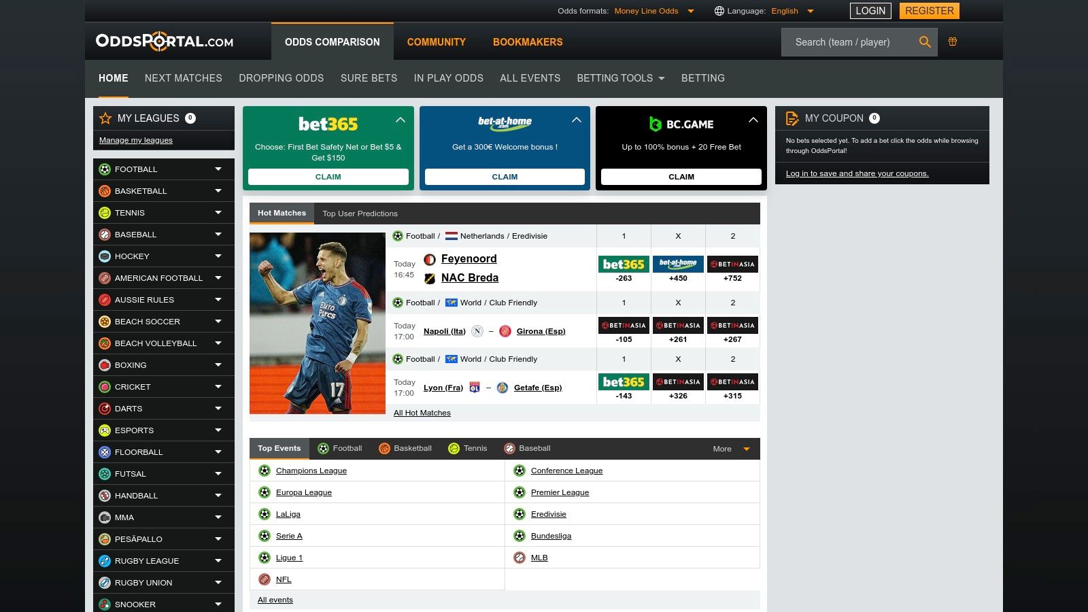Click the Basketball sport icon in sidebar
The width and height of the screenshot is (1088, 612).
[x=105, y=191]
